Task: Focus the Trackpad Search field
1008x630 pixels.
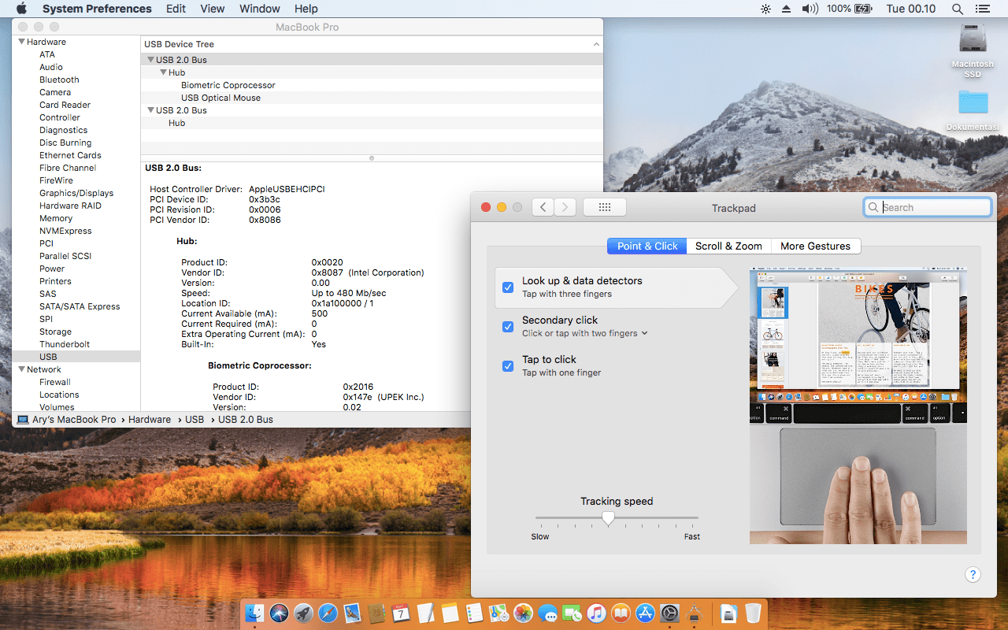Action: tap(928, 207)
